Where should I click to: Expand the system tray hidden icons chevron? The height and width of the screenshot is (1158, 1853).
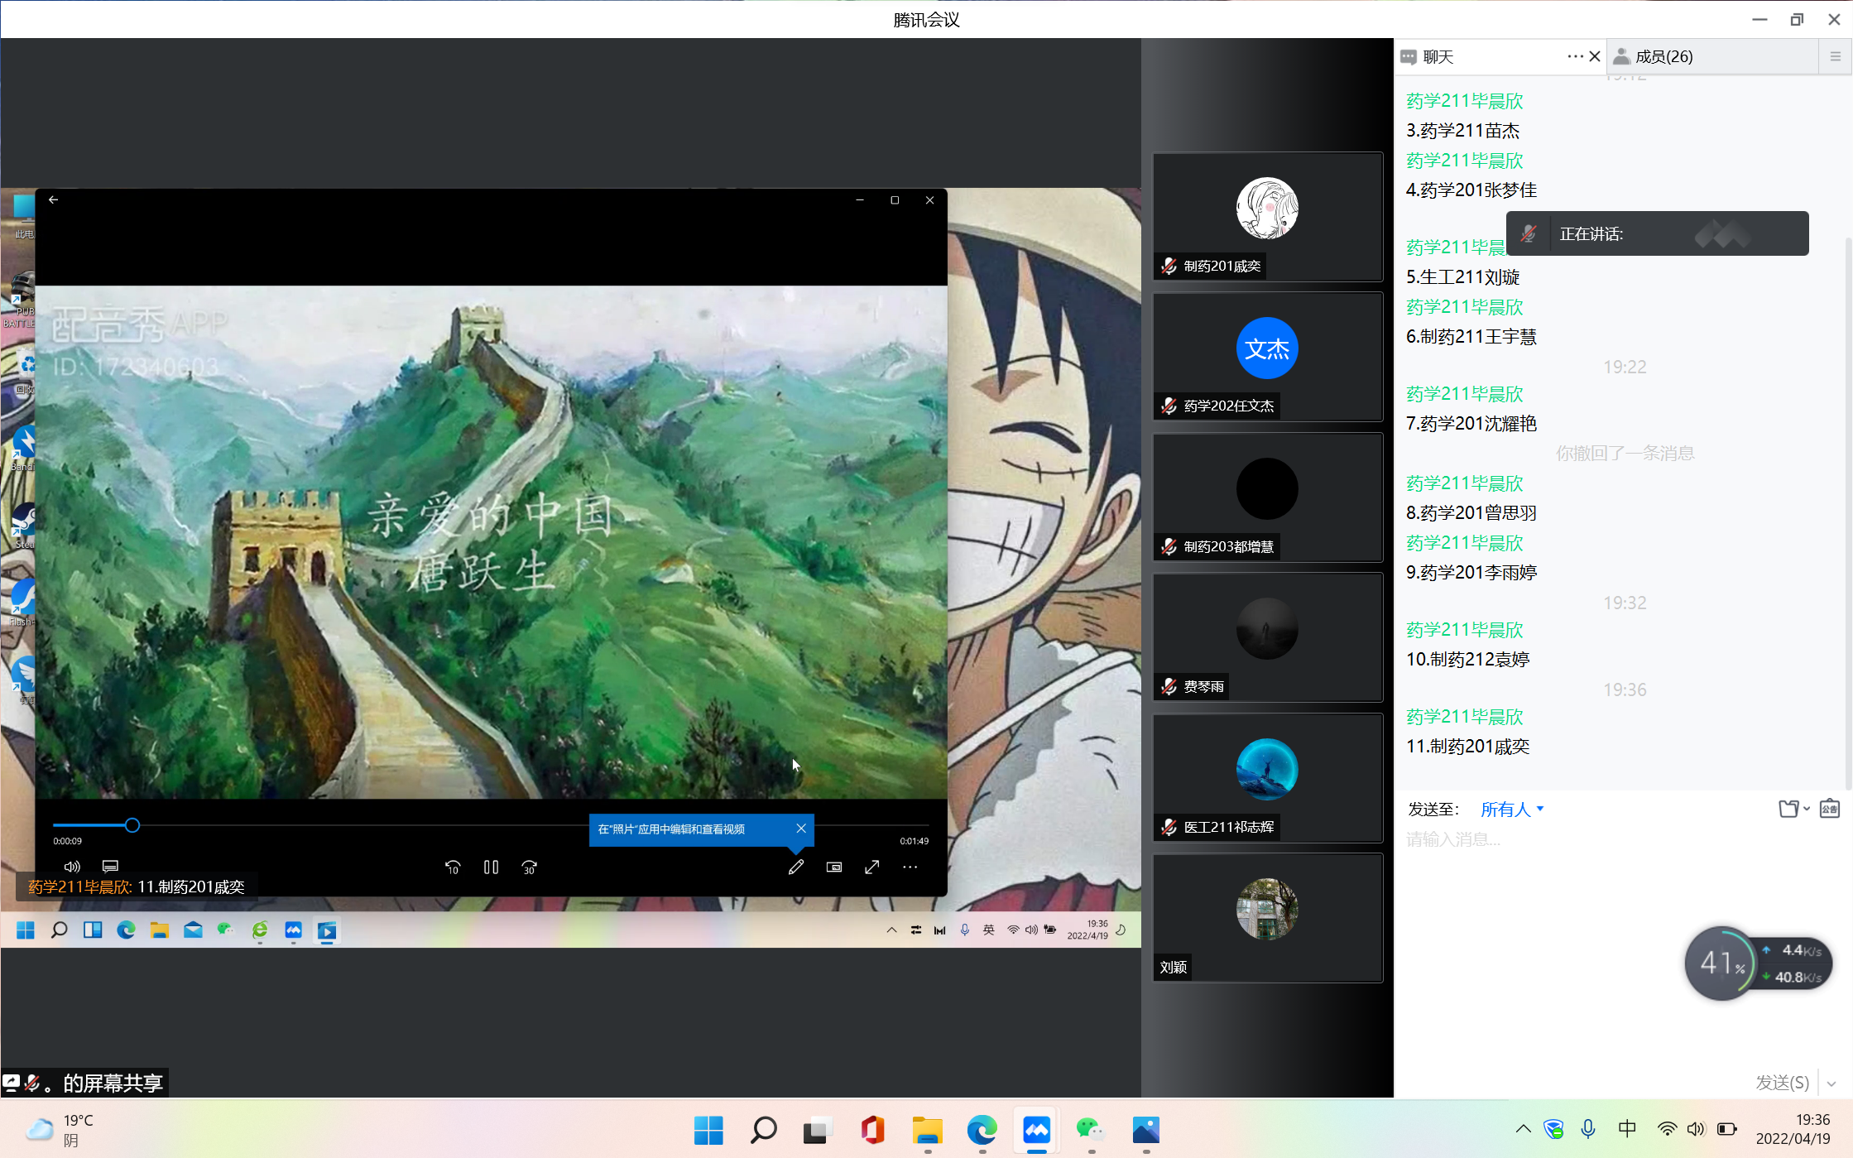pos(1523,1129)
